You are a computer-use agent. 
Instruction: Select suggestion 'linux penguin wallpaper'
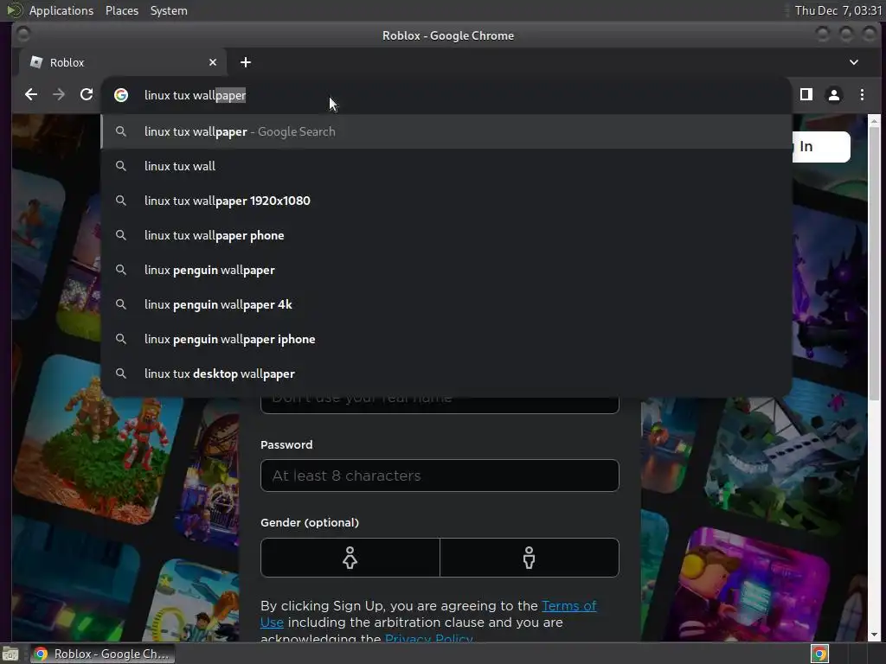click(x=446, y=270)
